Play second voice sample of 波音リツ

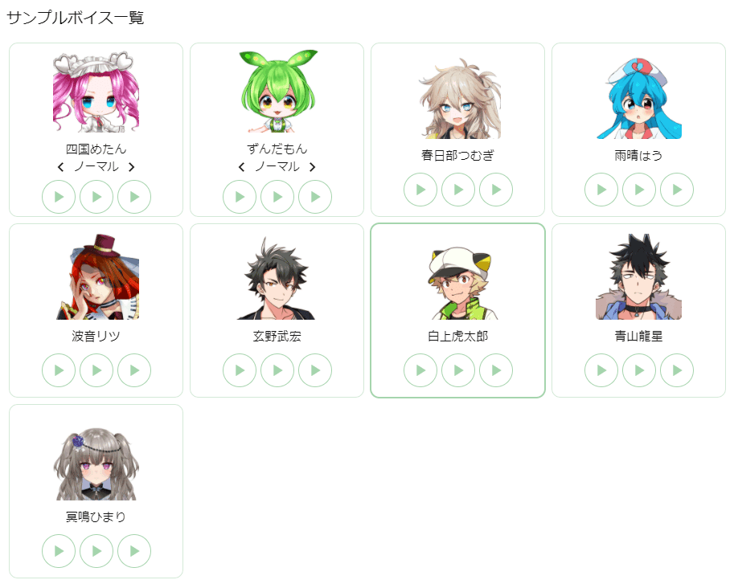point(96,370)
